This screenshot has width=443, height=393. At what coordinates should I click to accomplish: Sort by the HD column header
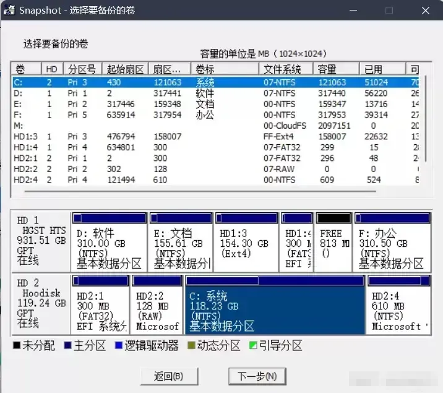[x=53, y=69]
